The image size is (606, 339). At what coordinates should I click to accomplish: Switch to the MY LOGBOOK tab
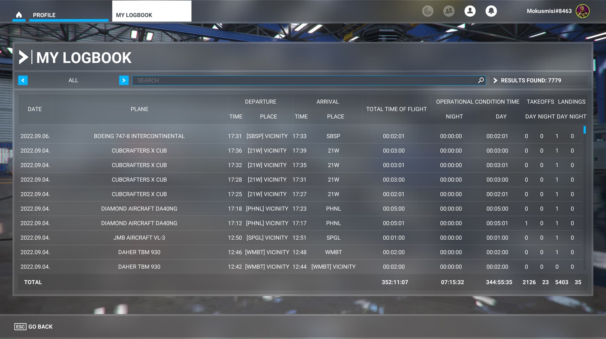134,15
